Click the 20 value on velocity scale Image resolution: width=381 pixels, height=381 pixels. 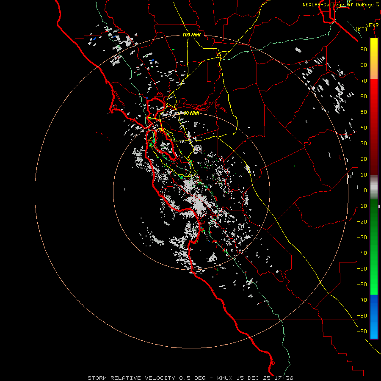(x=364, y=159)
